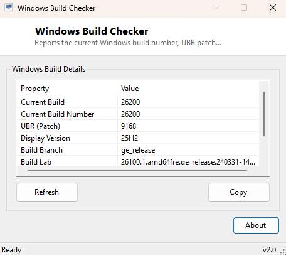Click the 'Reports the current Windows build' subtitle

coord(128,43)
